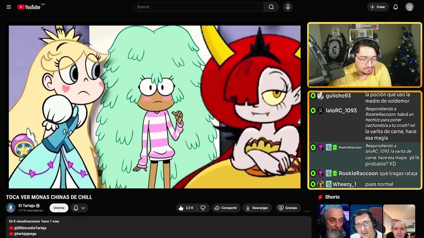Open subscription notification bell dropdown
424x238 pixels.
pos(79,208)
